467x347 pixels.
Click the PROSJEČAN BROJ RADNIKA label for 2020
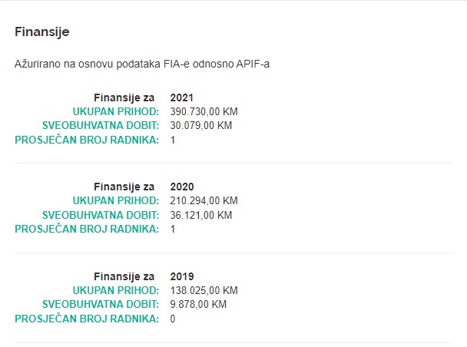point(87,229)
